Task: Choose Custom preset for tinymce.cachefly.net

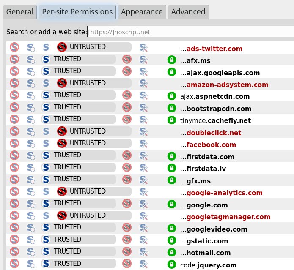Action: (143, 120)
